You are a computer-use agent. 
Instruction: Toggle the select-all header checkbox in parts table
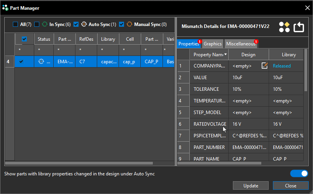click(24, 39)
